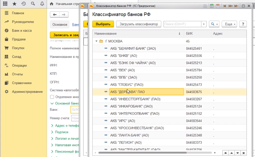Viewport: 255px width, 157px height.
Task: Collapse the Г МОСКВА group
Action: 96,41
